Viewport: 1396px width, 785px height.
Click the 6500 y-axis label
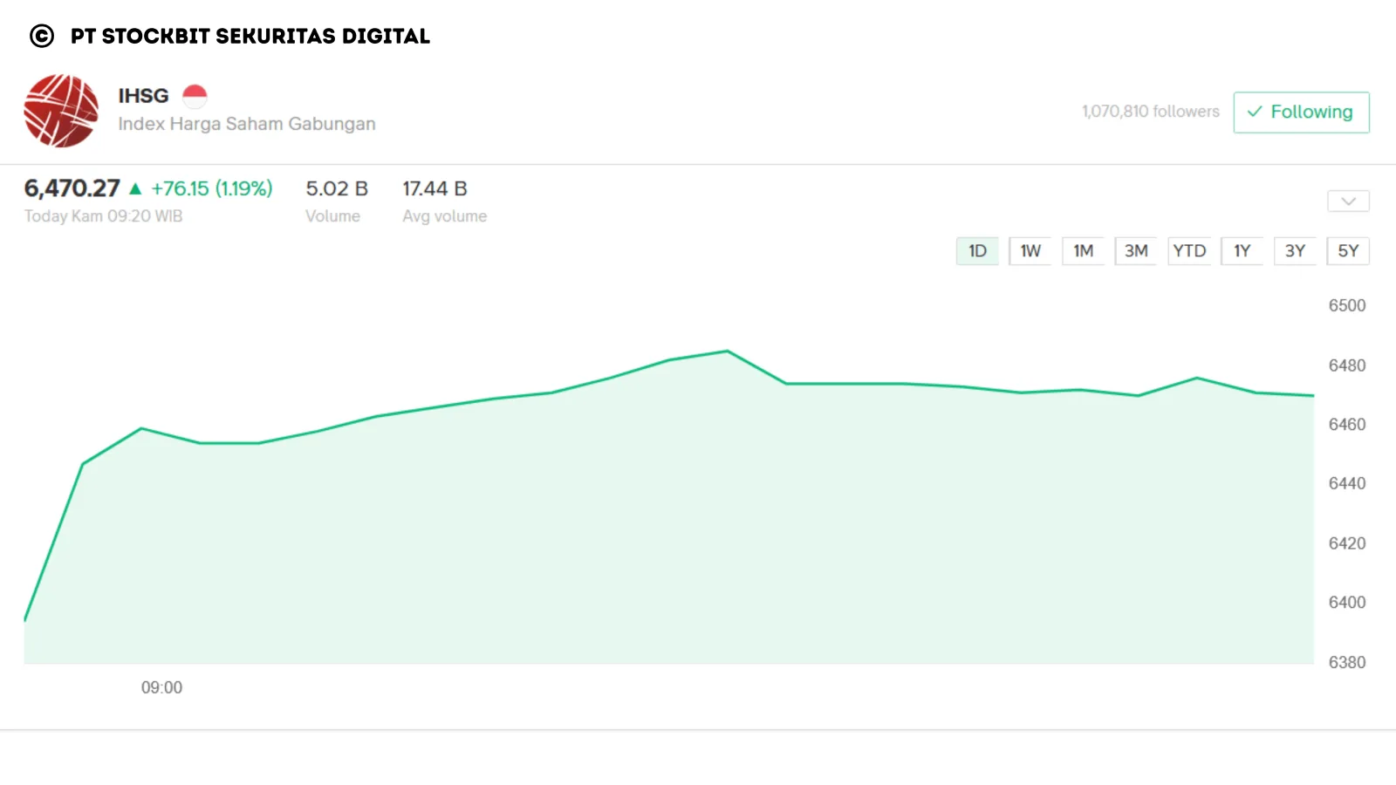pyautogui.click(x=1347, y=306)
